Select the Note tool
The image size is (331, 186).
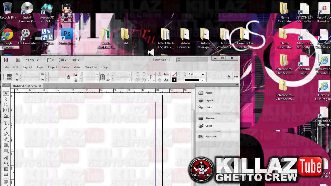tap(6, 182)
